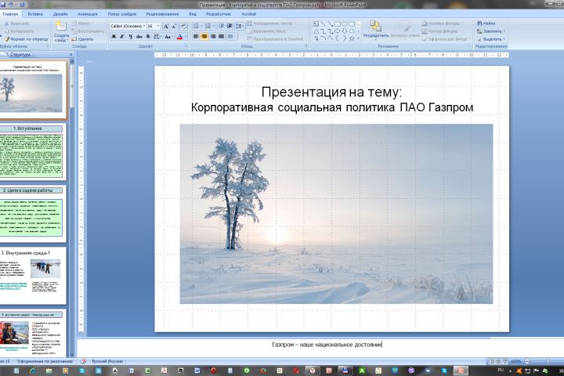Click Заменить (Replace) button
The image size is (564, 376).
(x=491, y=31)
